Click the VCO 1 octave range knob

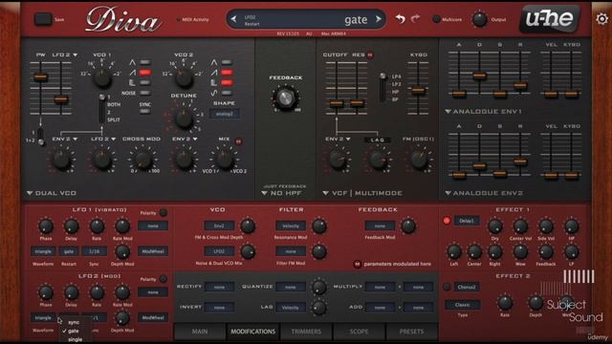pyautogui.click(x=102, y=77)
